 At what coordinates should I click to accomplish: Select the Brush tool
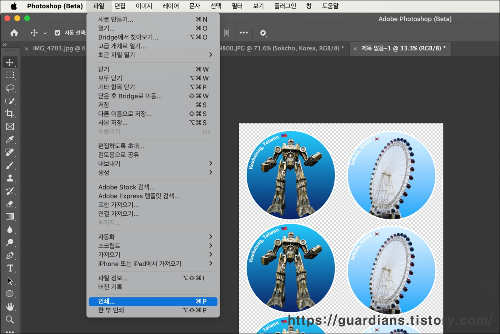[10, 165]
